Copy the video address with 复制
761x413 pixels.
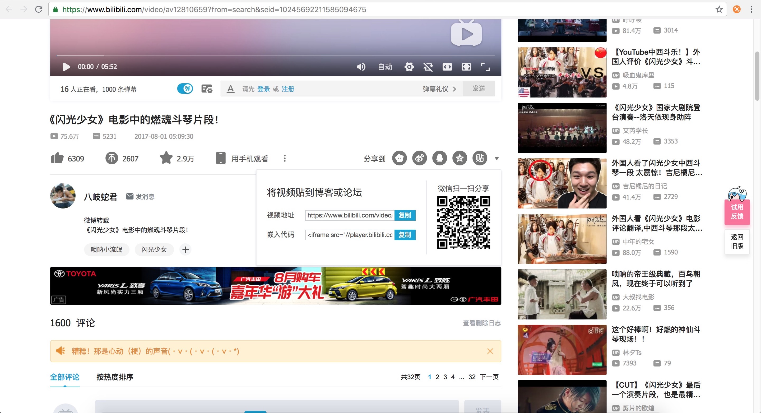(405, 215)
